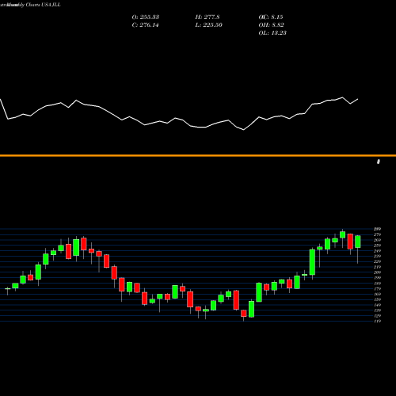
Task: Click the 179 price axis label
Action: click(377, 288)
